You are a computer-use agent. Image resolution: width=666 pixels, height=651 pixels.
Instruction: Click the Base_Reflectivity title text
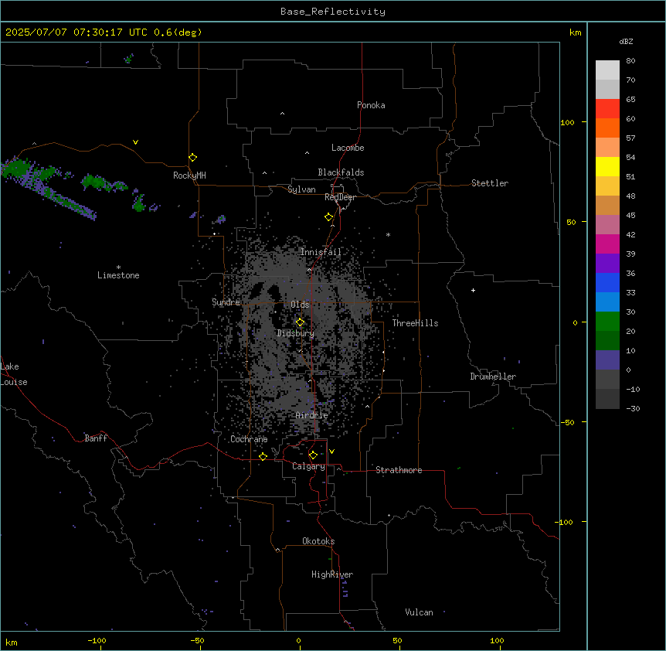point(333,12)
